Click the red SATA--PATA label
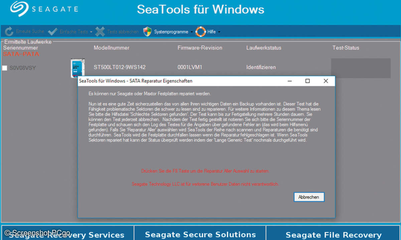This screenshot has width=401, height=240. 21,54
